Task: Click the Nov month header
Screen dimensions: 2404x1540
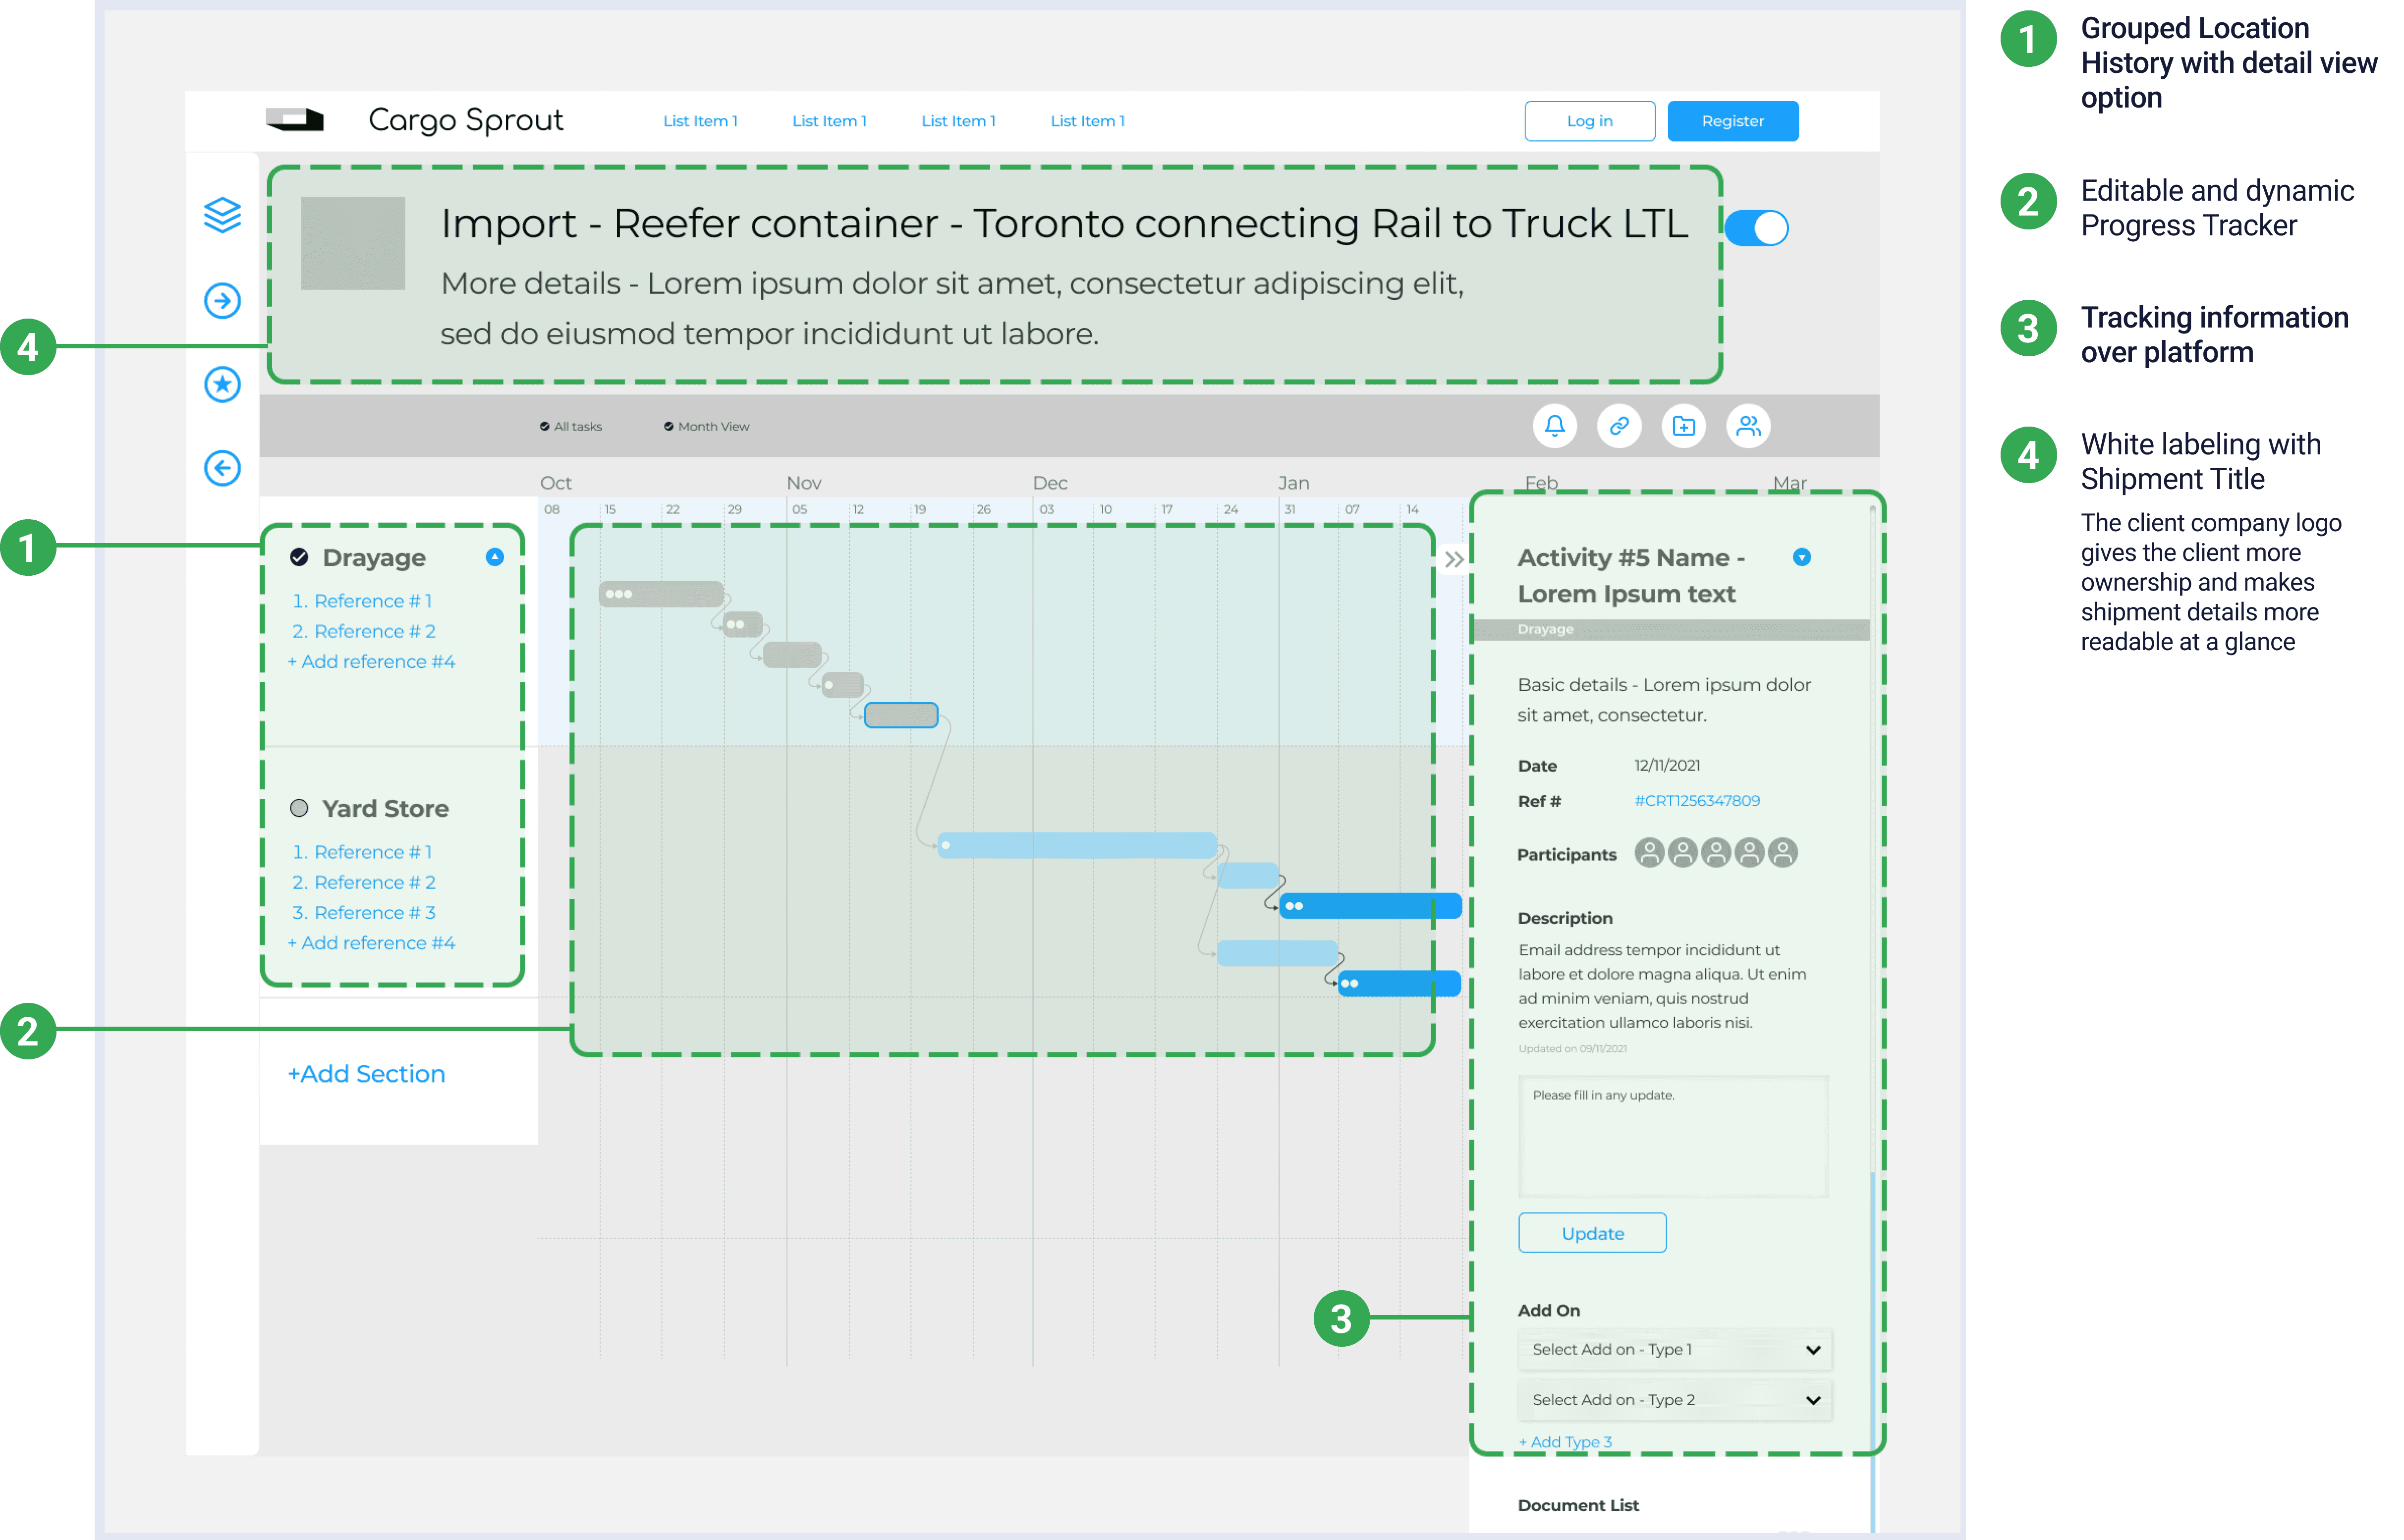Action: point(803,483)
